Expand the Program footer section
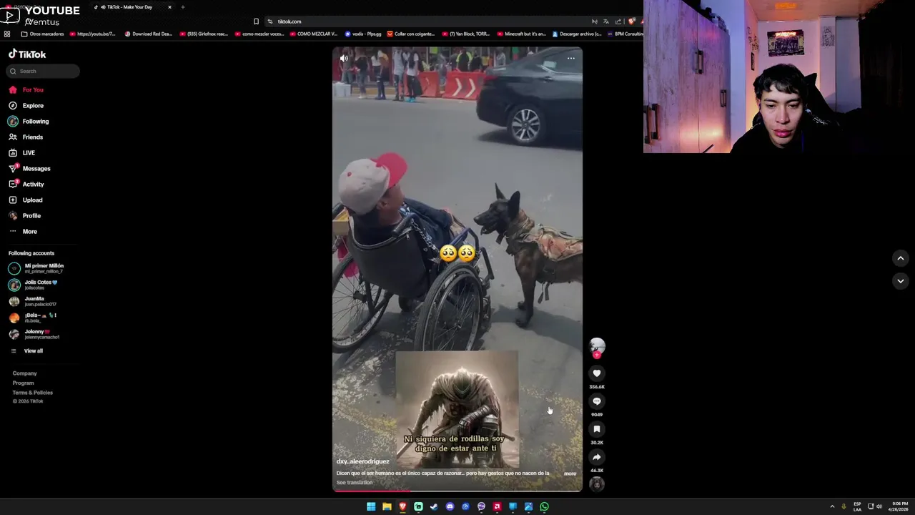 click(23, 383)
